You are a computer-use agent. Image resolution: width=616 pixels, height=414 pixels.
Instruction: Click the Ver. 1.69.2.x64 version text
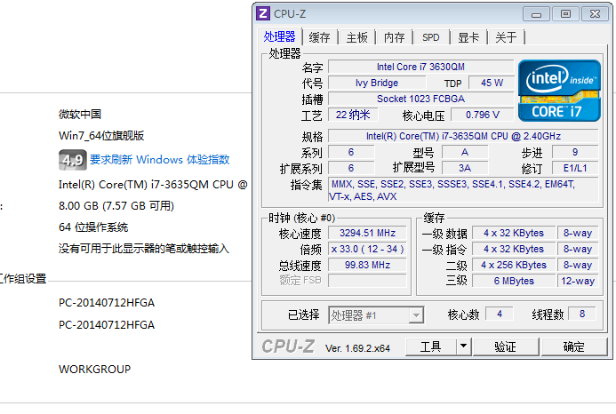point(357,348)
